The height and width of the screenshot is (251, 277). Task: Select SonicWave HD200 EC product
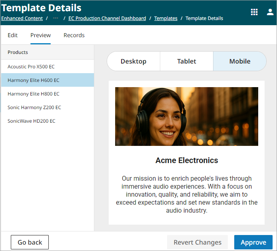coord(32,121)
